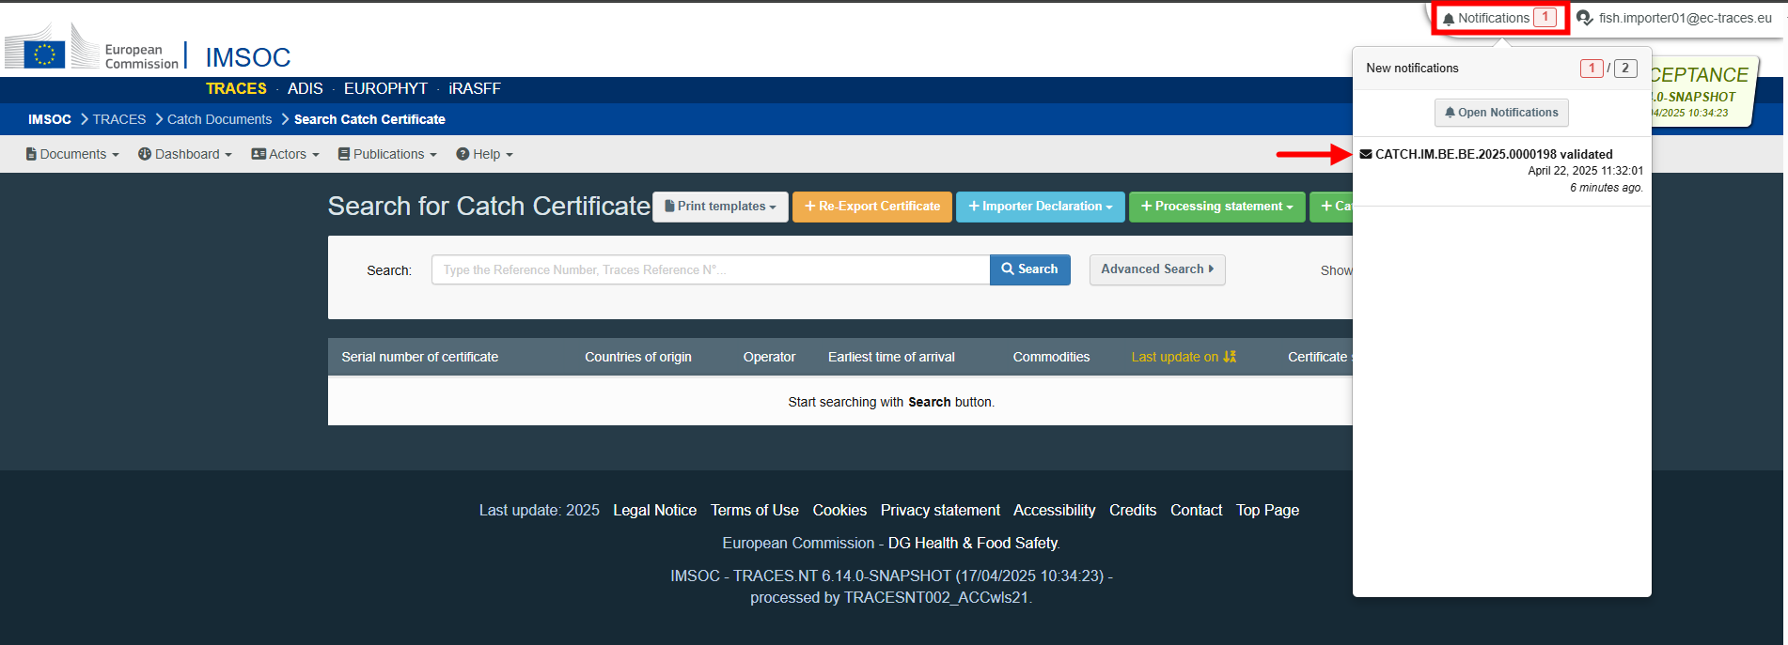Click the red new notifications count badge
Screen dimensions: 1788x645
(x=1591, y=69)
